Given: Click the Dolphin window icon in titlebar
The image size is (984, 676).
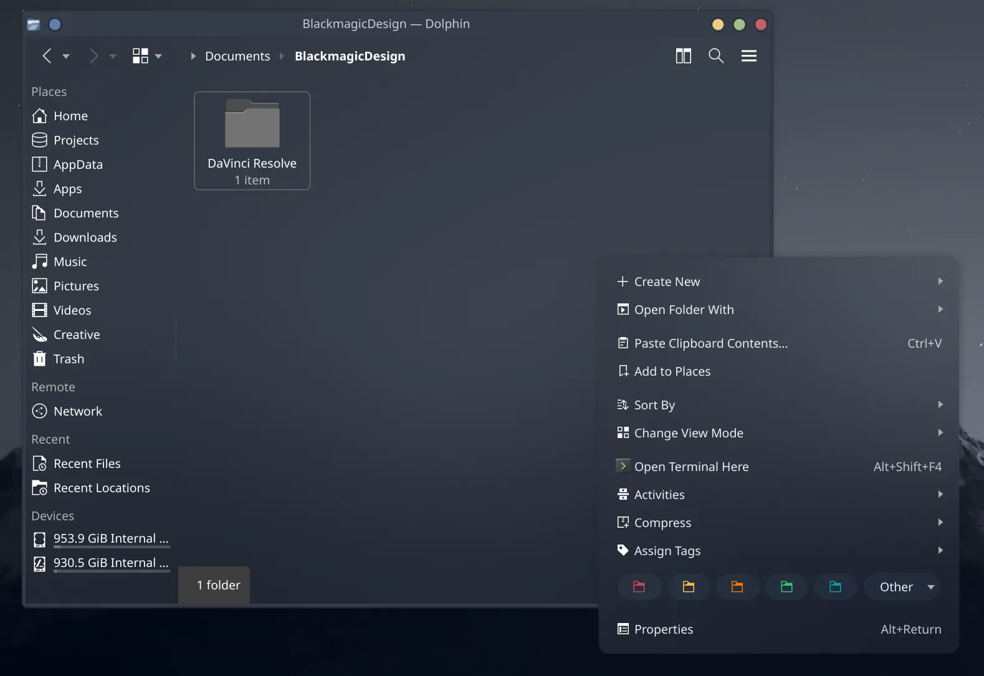Looking at the screenshot, I should coord(34,24).
